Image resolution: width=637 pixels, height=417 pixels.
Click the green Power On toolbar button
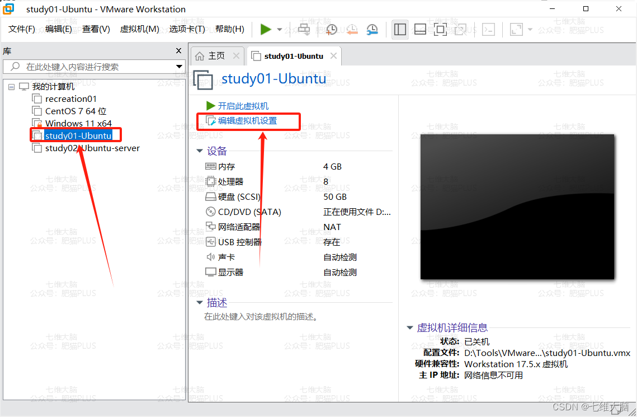(266, 29)
